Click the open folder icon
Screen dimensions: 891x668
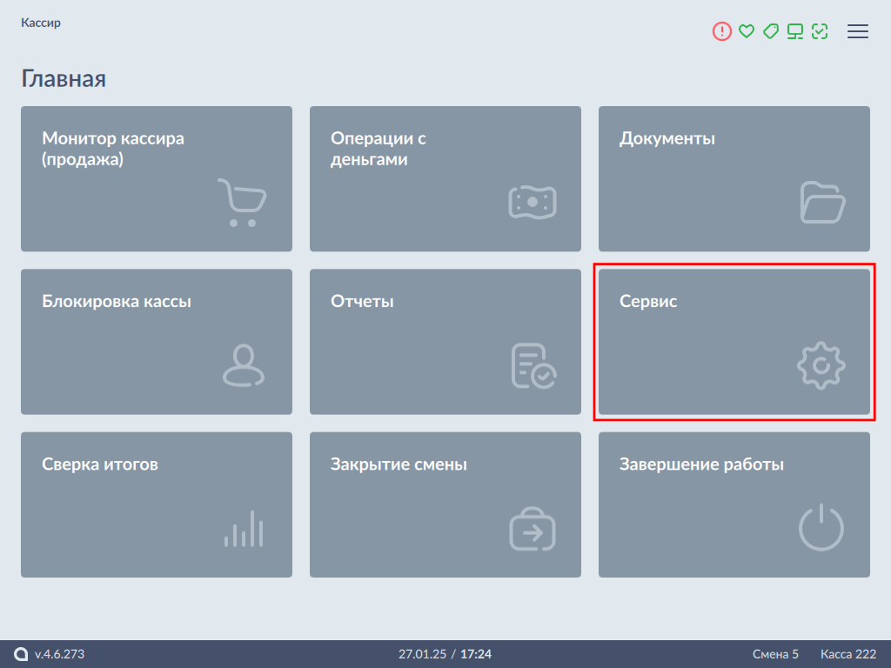tap(822, 203)
